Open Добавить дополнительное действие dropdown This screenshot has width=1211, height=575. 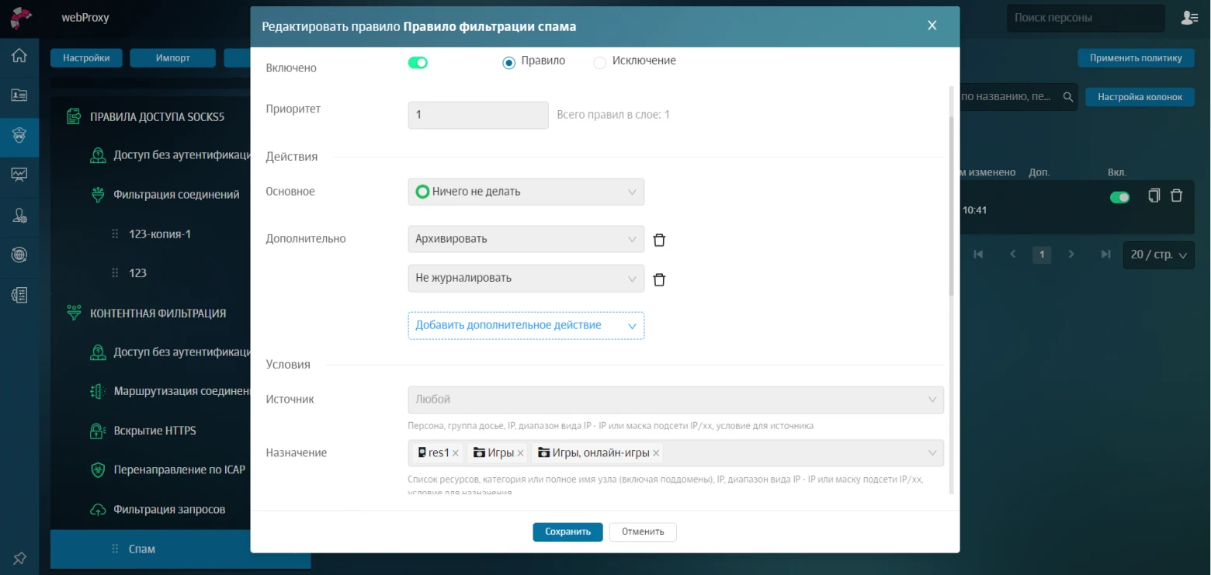pyautogui.click(x=526, y=325)
